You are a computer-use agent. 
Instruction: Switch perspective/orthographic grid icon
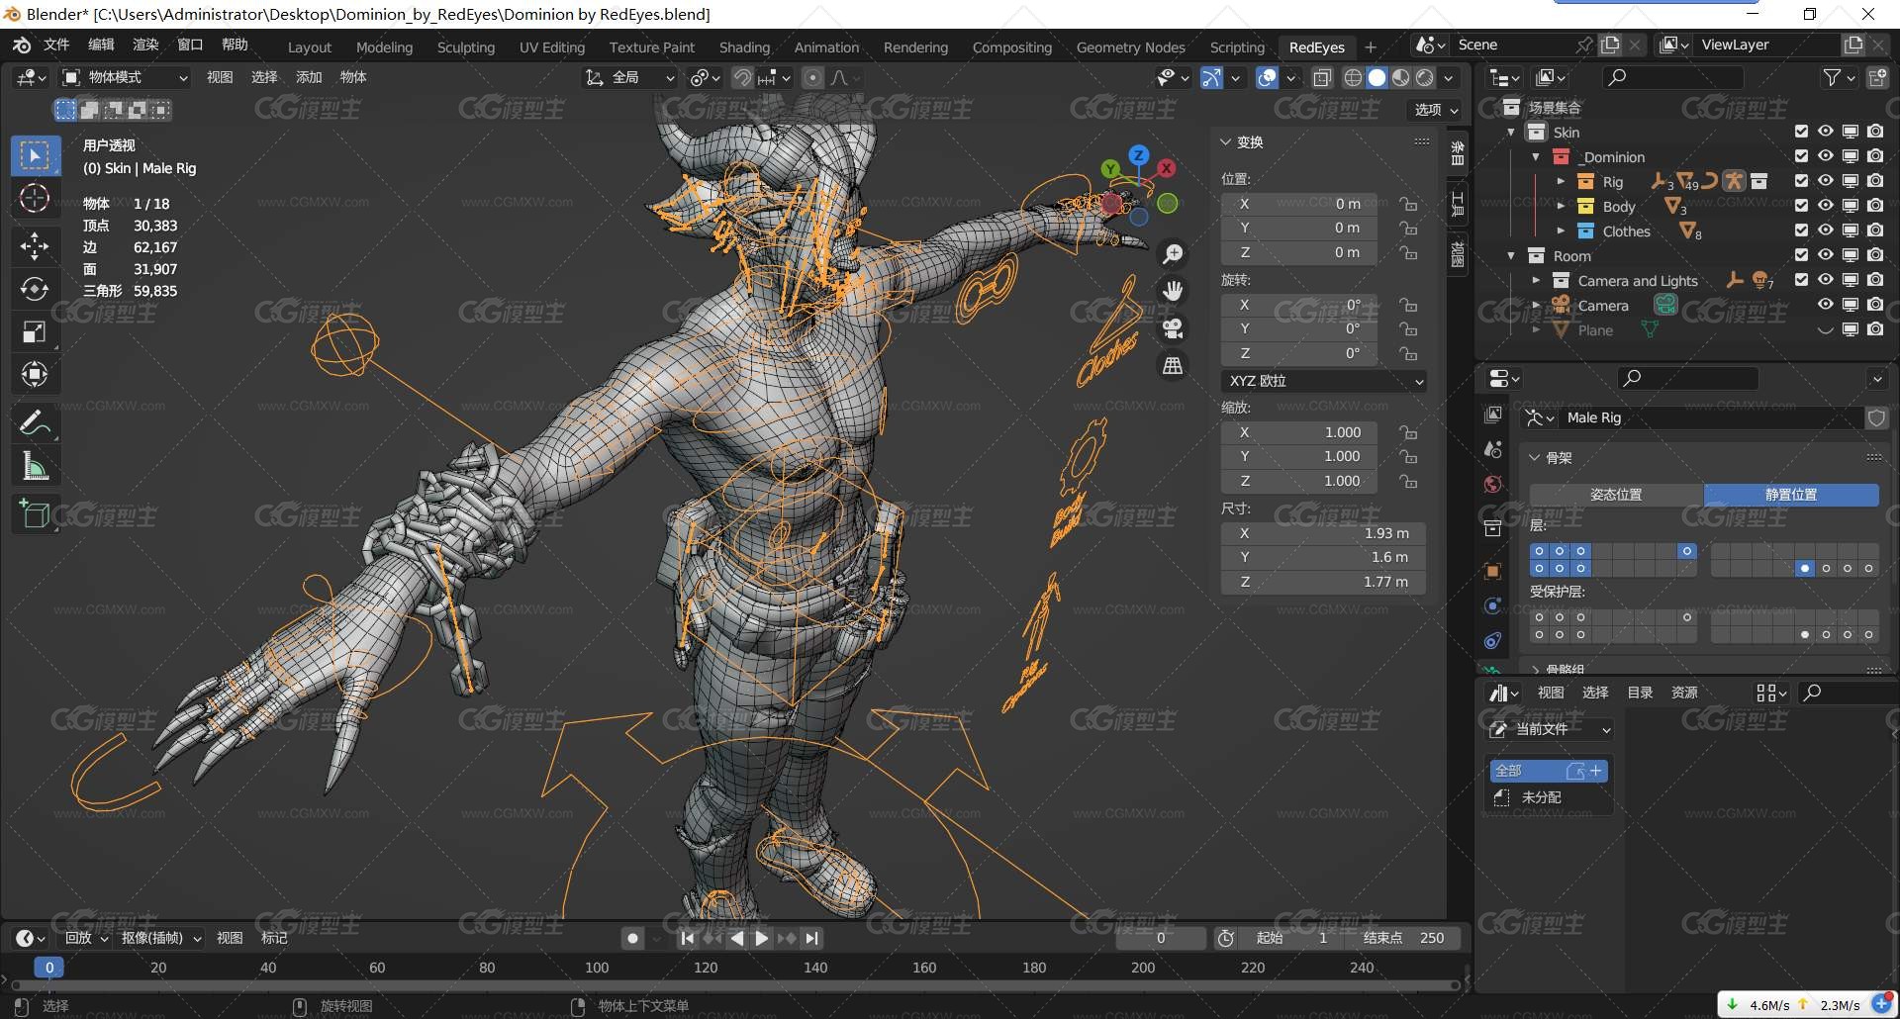(1173, 366)
